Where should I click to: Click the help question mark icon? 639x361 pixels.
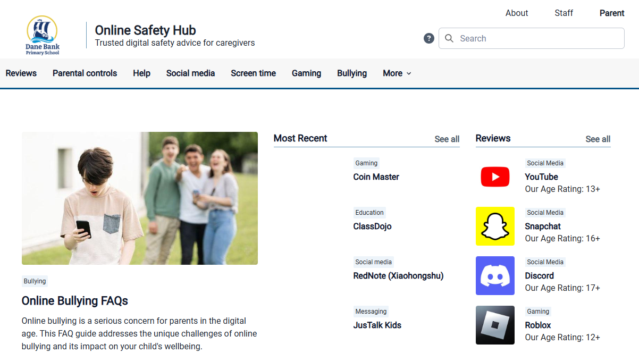click(x=429, y=38)
